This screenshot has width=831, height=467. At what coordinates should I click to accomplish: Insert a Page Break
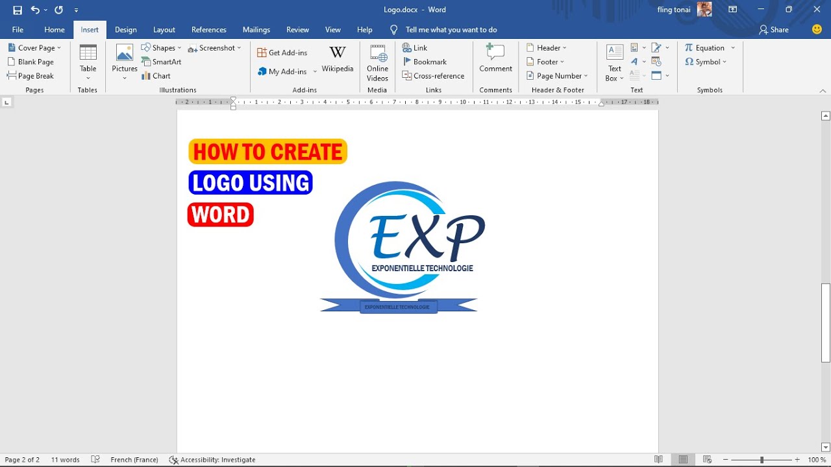(31, 76)
